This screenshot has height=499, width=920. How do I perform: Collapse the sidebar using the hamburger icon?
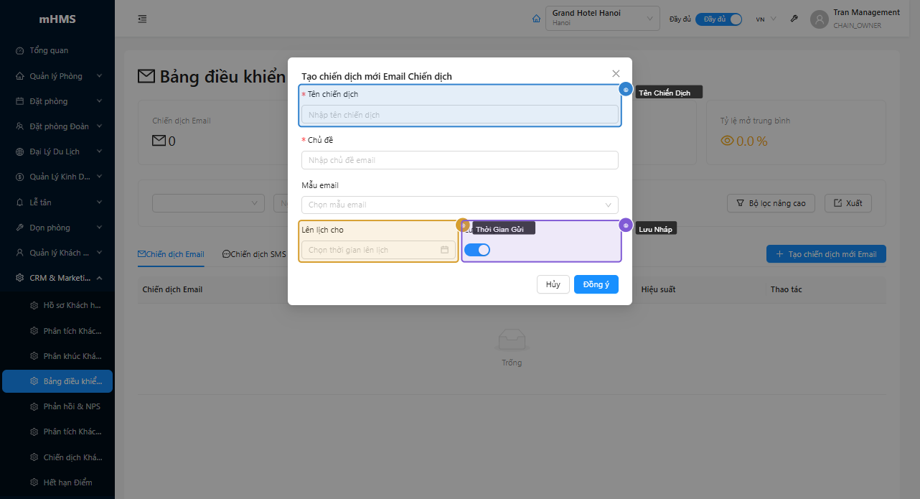pos(141,19)
